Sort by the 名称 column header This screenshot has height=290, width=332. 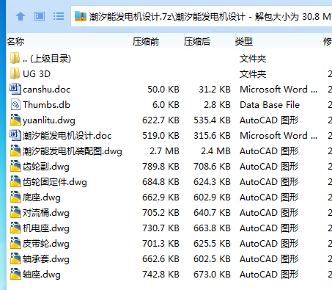coord(69,42)
